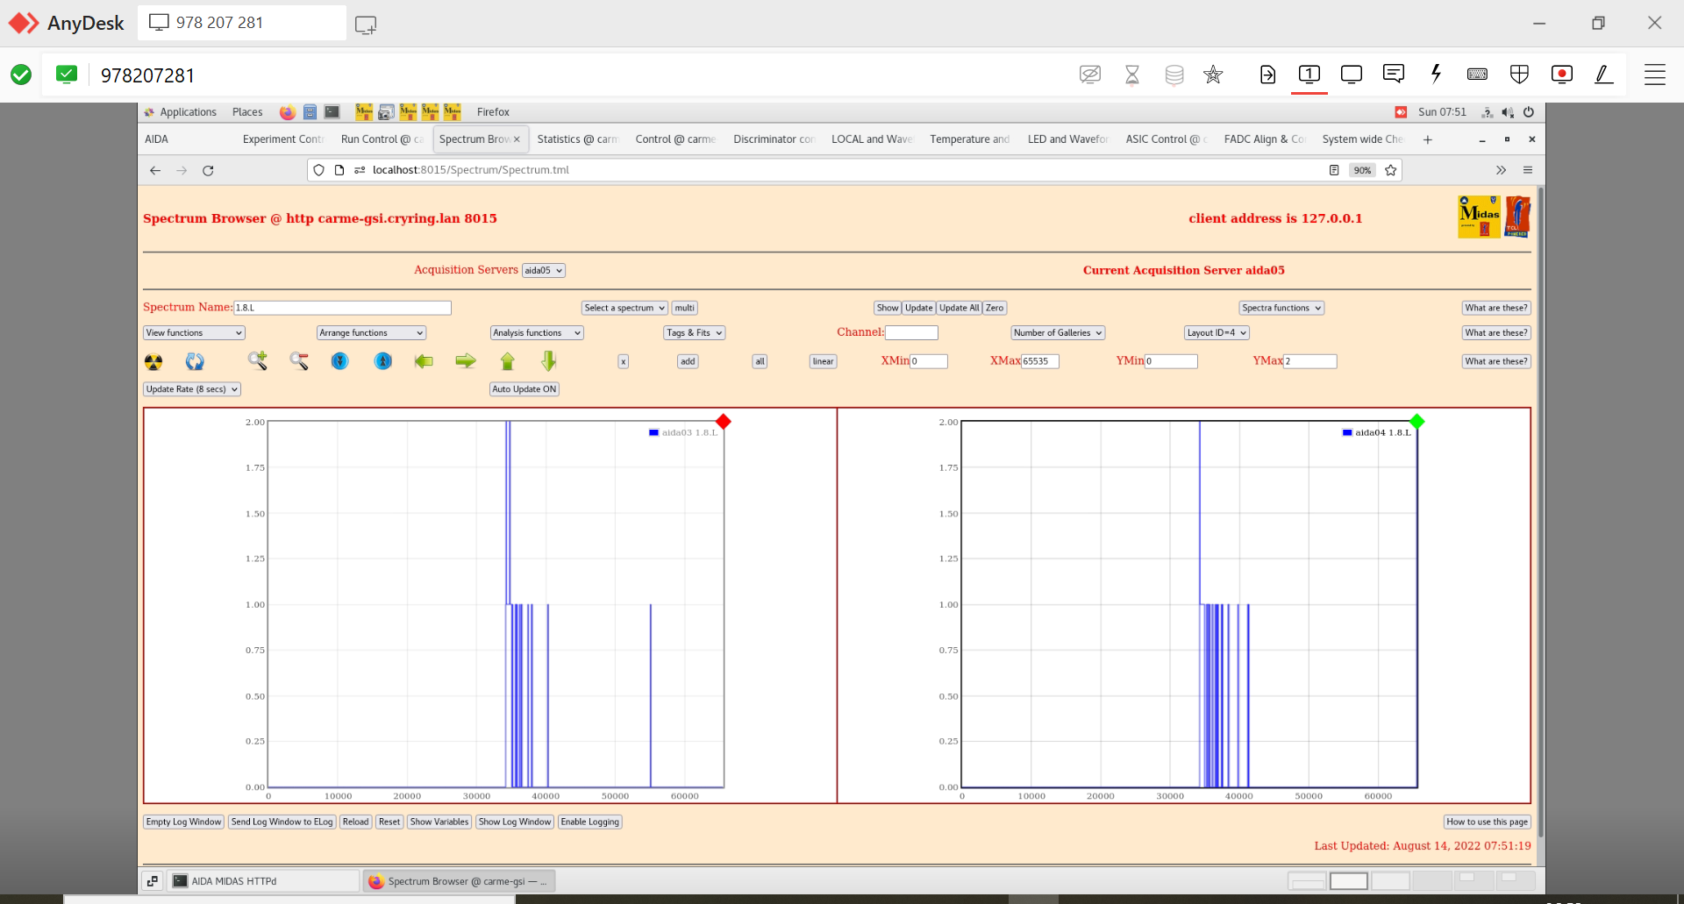Switch to the Statistics browser tab
Image resolution: width=1684 pixels, height=904 pixels.
coord(577,139)
